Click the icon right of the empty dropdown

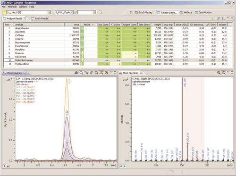click(x=101, y=12)
